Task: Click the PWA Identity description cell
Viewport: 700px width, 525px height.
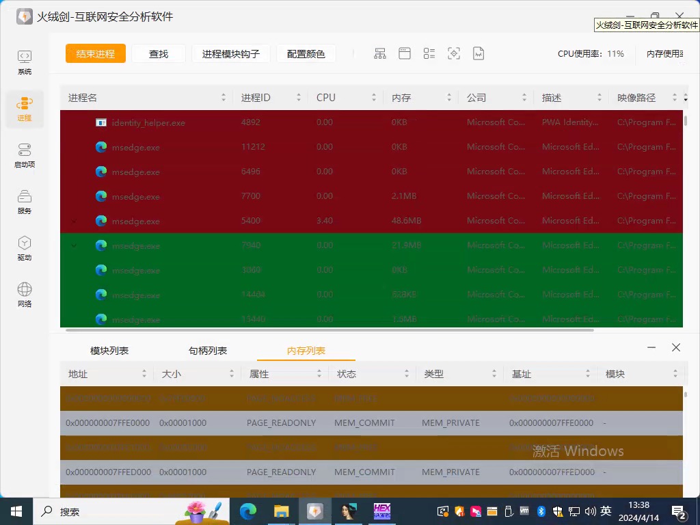Action: (570, 122)
